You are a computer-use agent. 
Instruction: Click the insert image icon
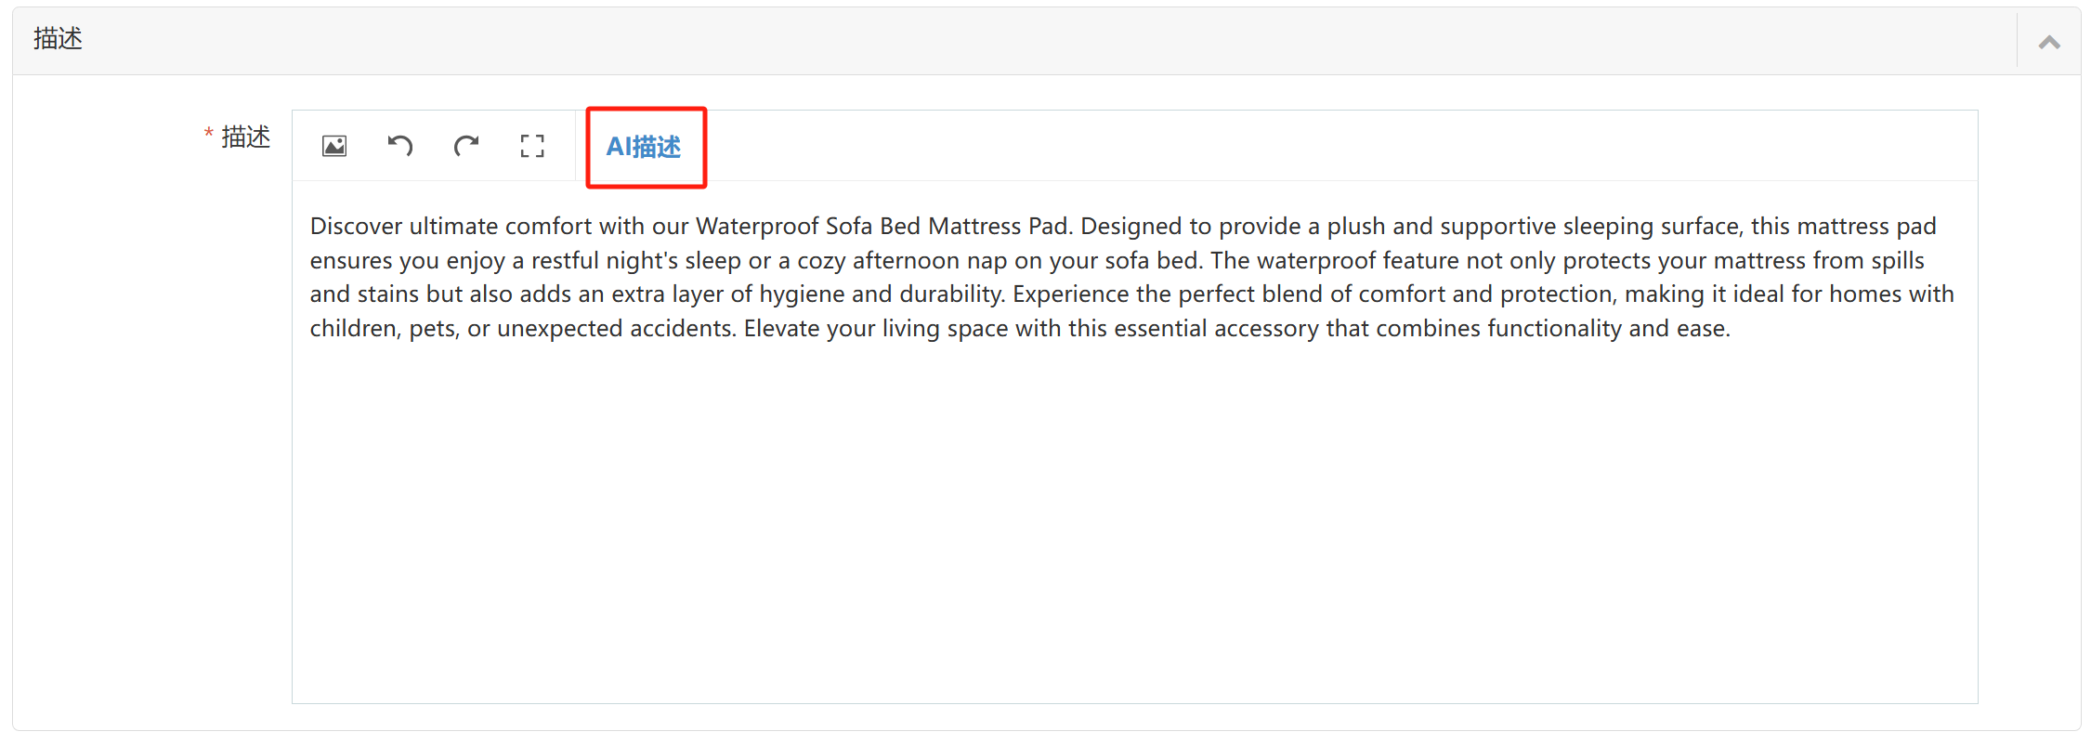click(x=334, y=146)
